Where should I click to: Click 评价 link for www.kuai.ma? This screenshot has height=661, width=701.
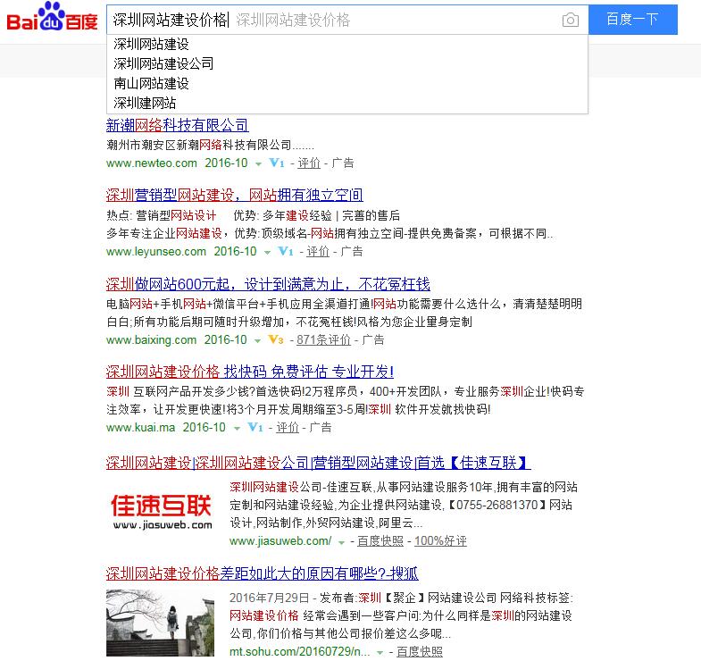tap(288, 428)
